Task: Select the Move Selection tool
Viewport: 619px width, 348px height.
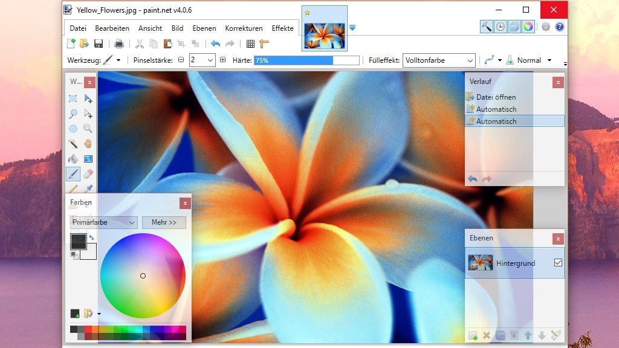Action: pyautogui.click(x=88, y=114)
